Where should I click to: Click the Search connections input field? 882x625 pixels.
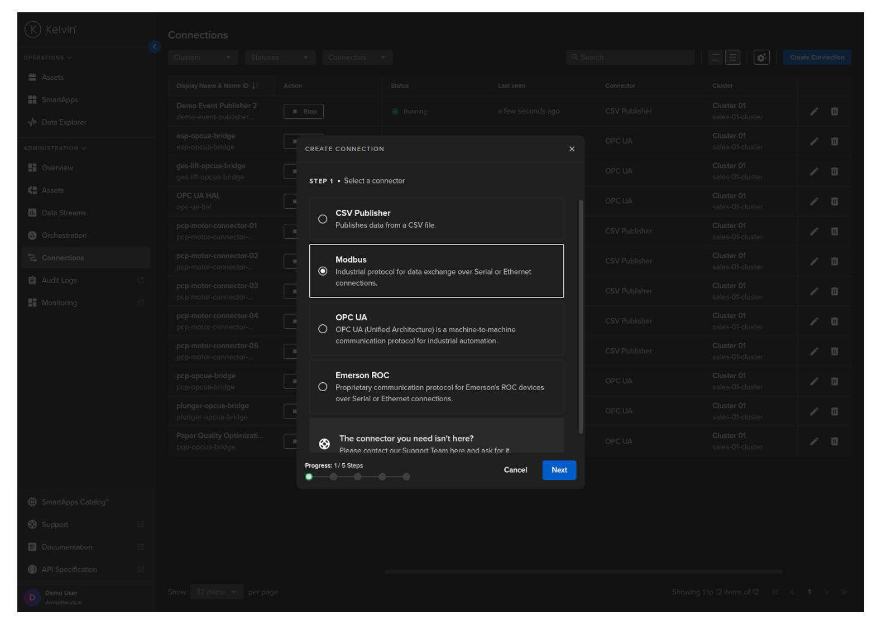pyautogui.click(x=631, y=57)
